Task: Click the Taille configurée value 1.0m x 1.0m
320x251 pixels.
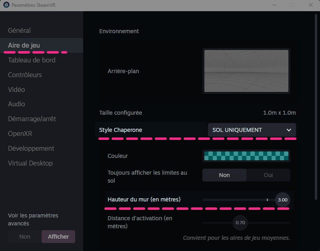Action: (279, 113)
